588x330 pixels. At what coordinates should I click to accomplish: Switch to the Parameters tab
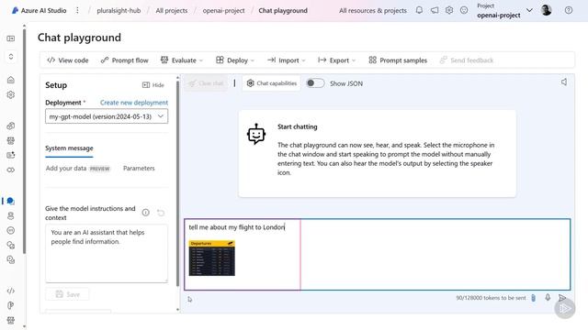tap(139, 169)
